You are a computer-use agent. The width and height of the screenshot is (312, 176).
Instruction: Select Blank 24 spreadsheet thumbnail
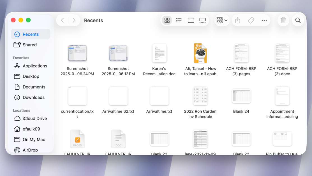tap(241, 96)
